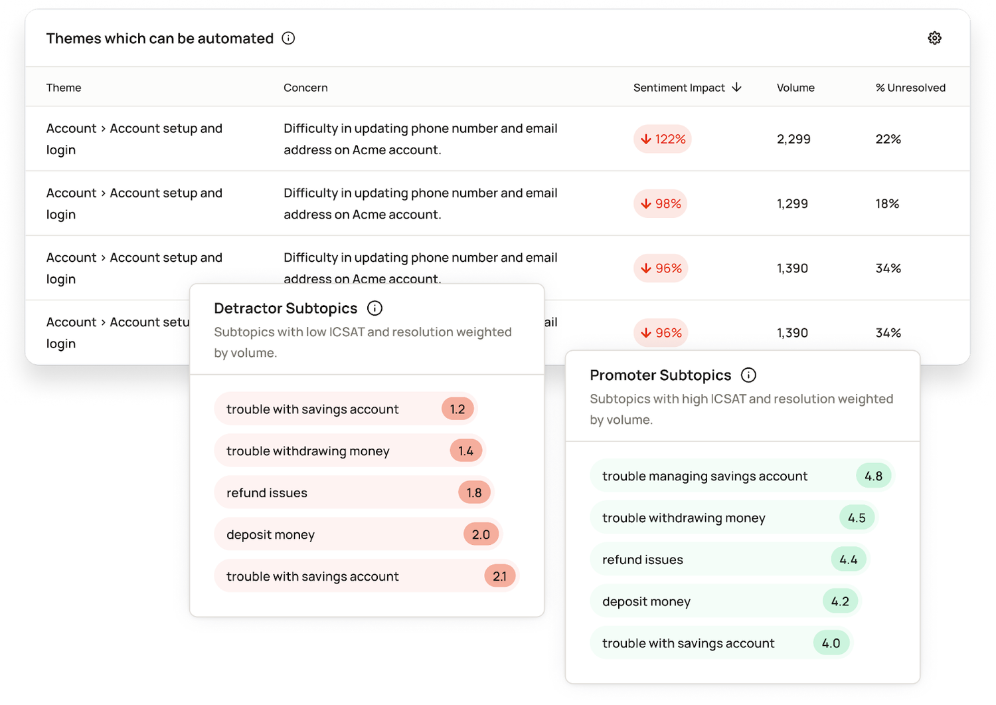Click Detractor Subtopics info icon
This screenshot has height=705, width=996.
click(x=374, y=308)
